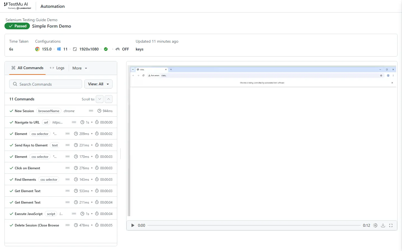
Task: Select the Navigate to URL command
Action: tap(61, 122)
